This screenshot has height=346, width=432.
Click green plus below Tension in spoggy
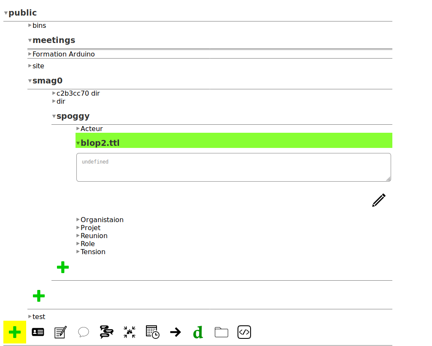click(63, 267)
